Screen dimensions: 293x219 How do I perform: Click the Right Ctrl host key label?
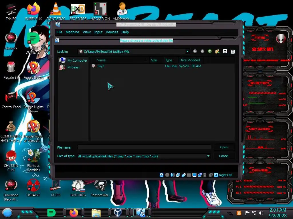[x=225, y=175]
